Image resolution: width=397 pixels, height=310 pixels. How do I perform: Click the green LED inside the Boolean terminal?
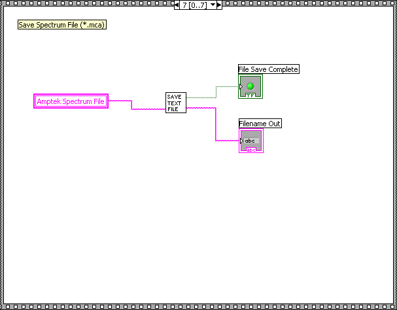click(250, 86)
